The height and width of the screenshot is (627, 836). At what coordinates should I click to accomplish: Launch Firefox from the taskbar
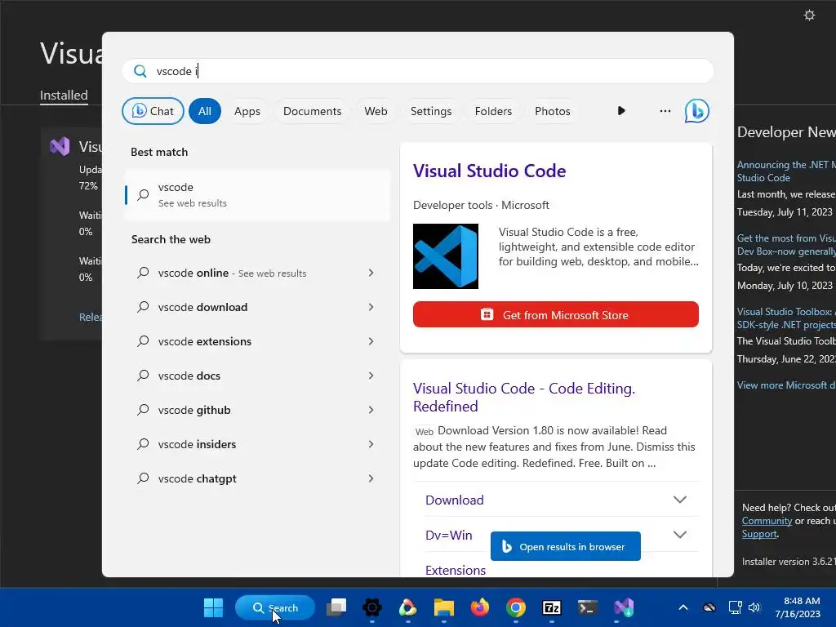coord(480,607)
